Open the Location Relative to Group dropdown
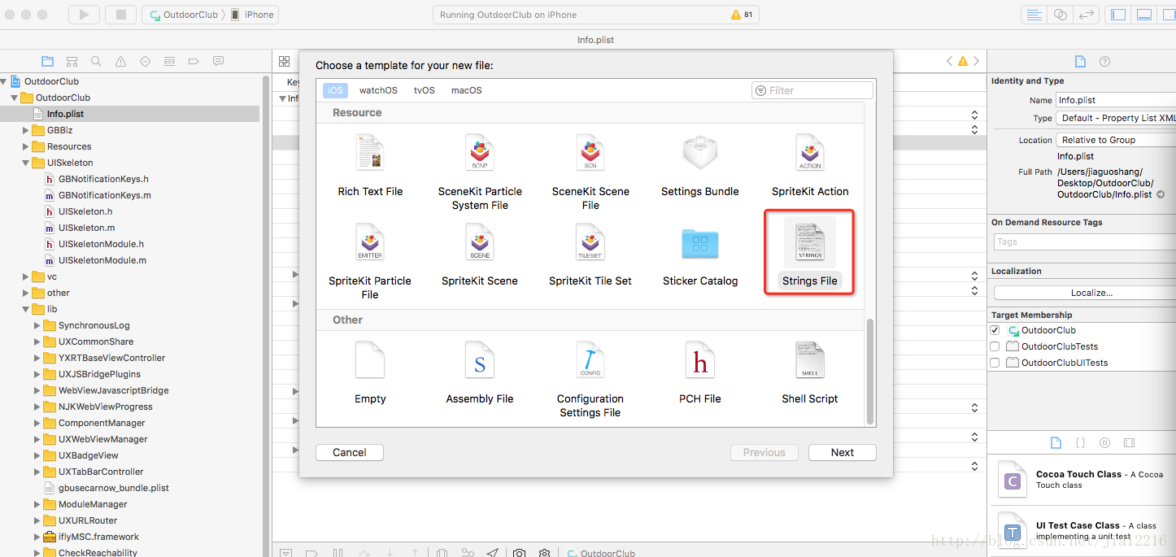This screenshot has height=557, width=1176. pos(1116,140)
